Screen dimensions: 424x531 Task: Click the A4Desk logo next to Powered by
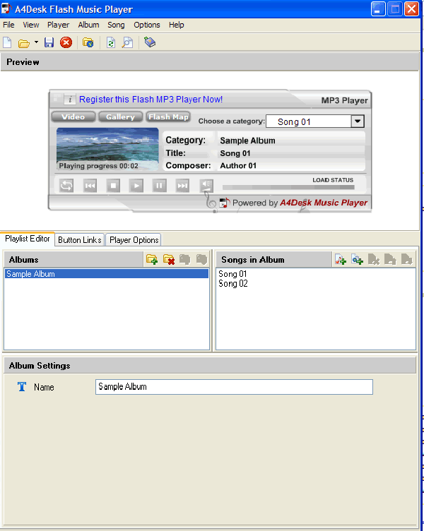point(225,203)
